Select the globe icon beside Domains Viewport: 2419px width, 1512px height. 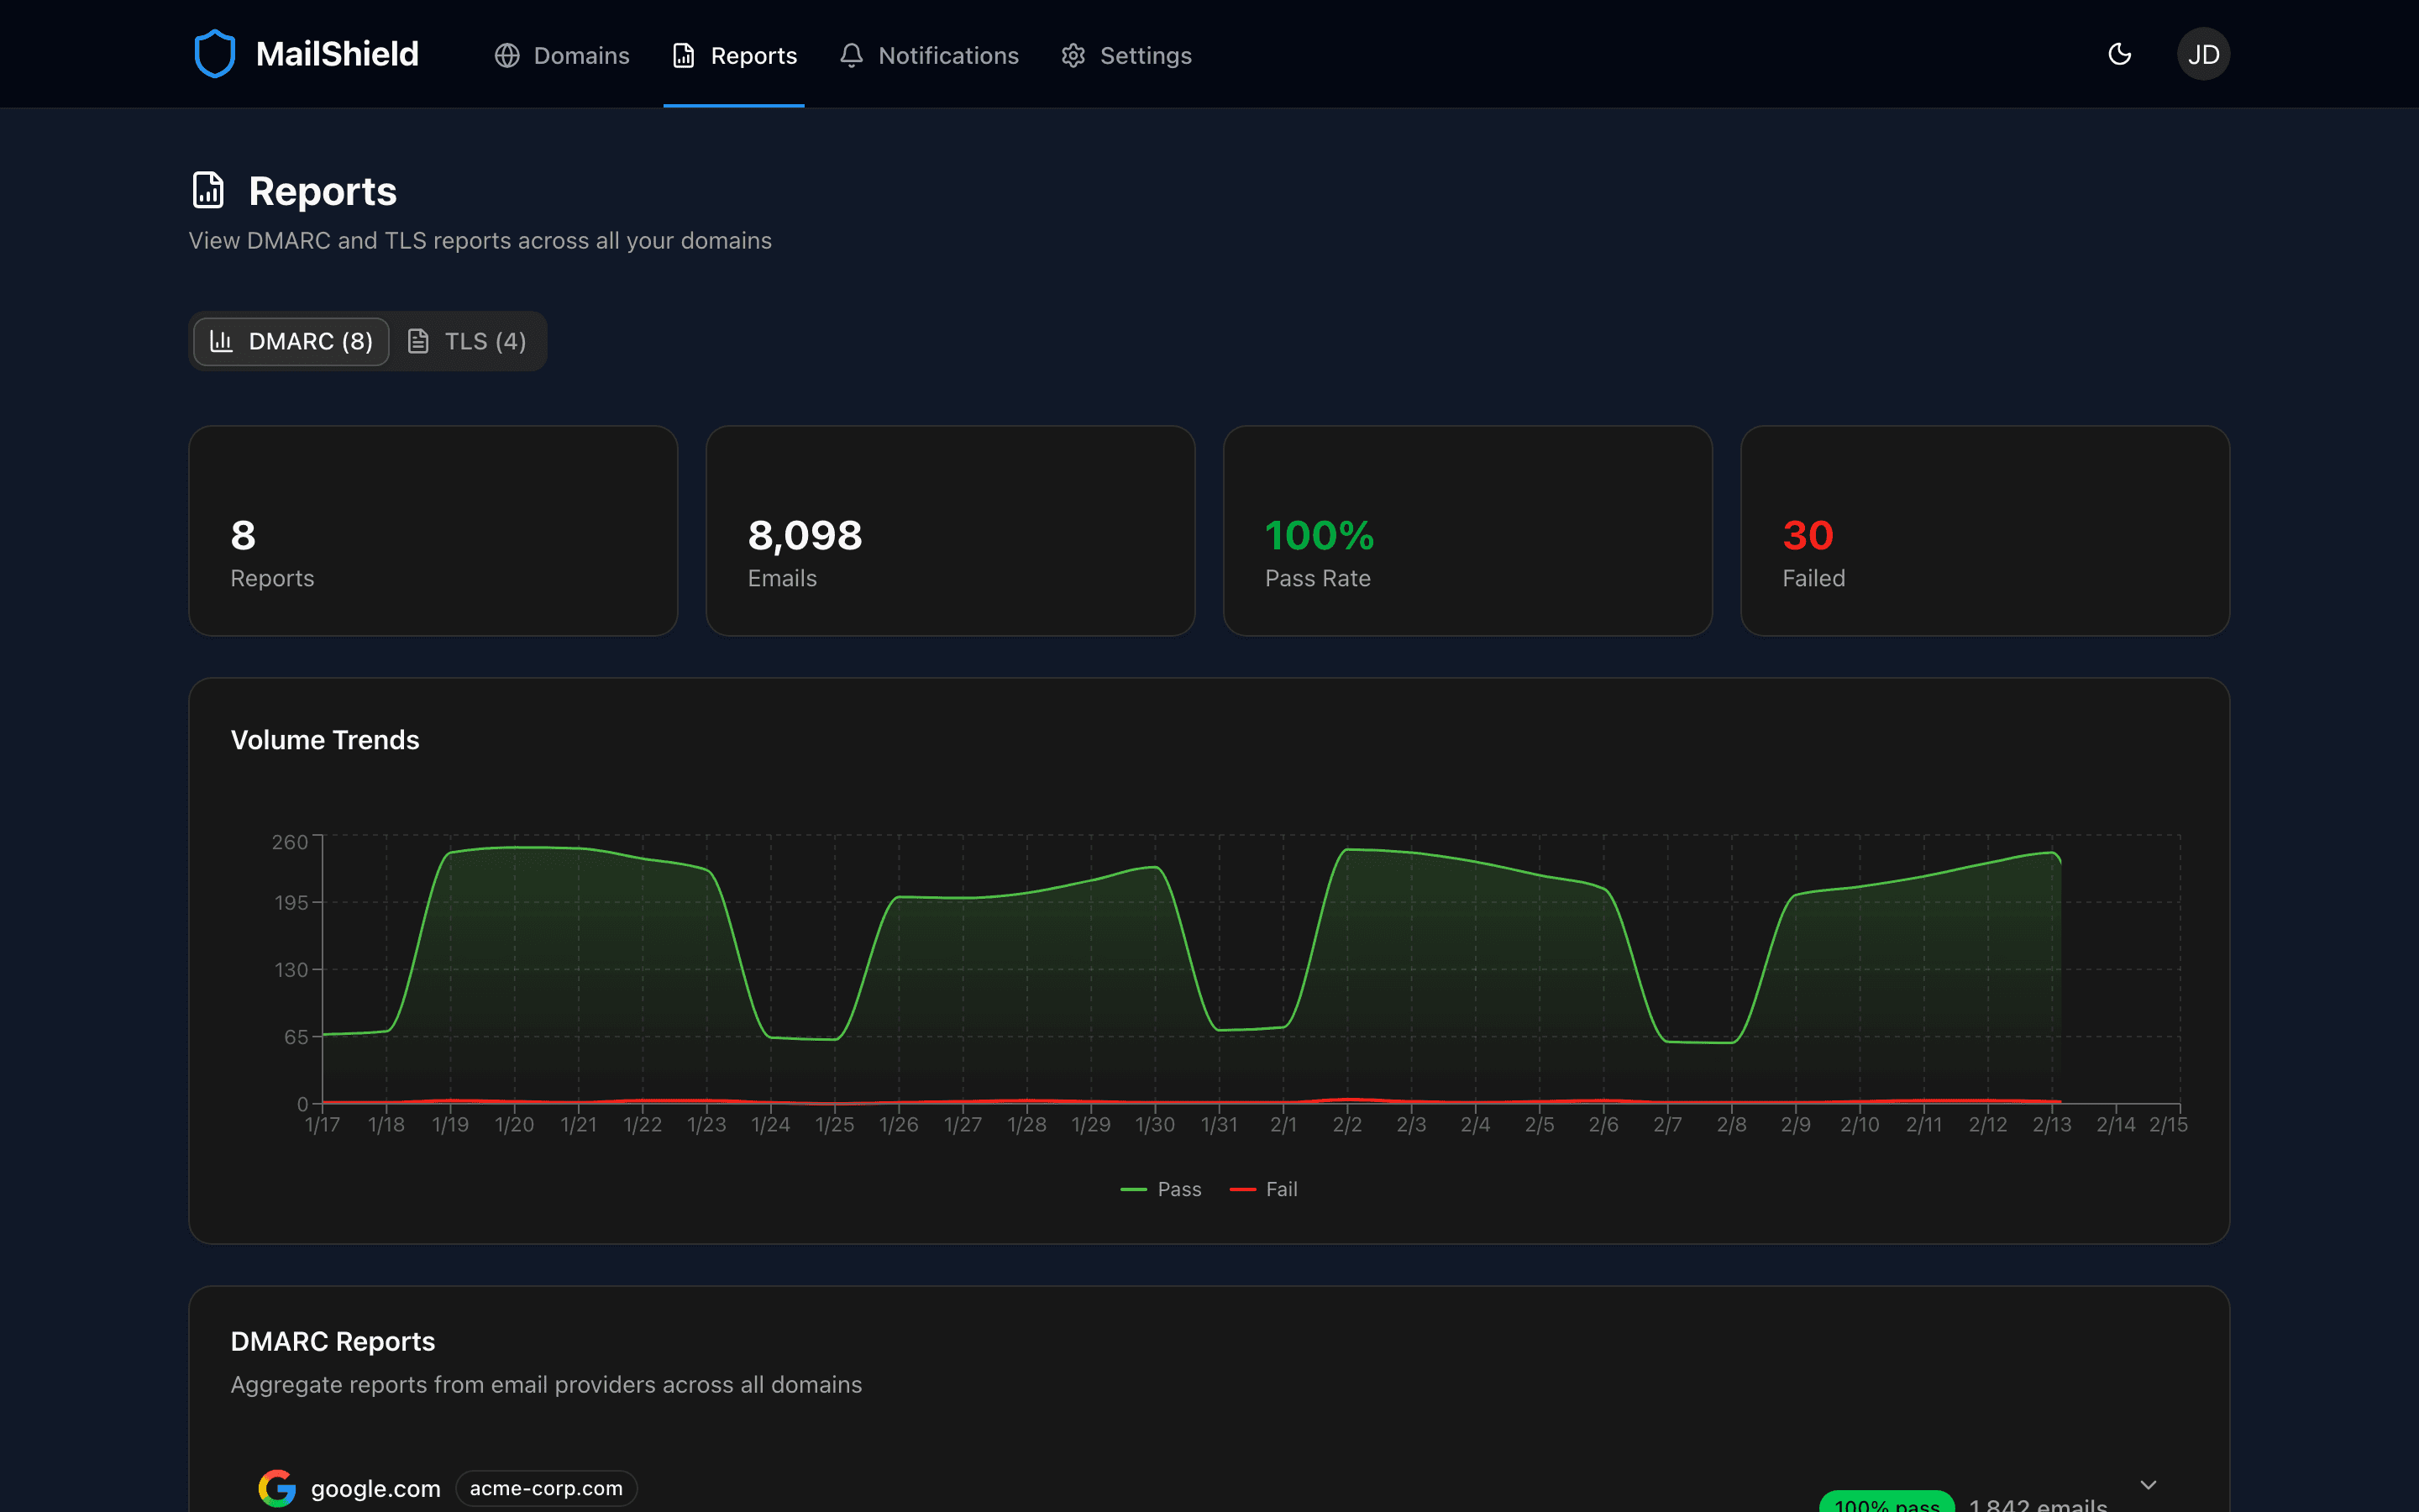[x=506, y=56]
